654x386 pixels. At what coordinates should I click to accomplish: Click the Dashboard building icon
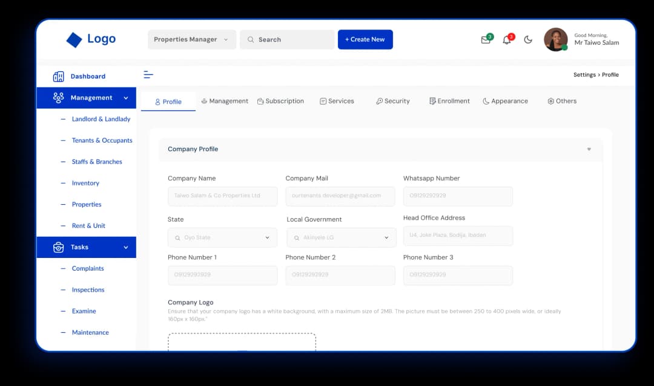59,77
